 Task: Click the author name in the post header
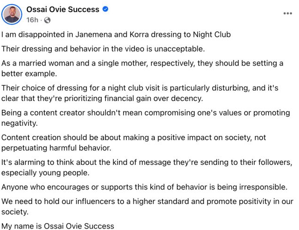click(x=63, y=9)
